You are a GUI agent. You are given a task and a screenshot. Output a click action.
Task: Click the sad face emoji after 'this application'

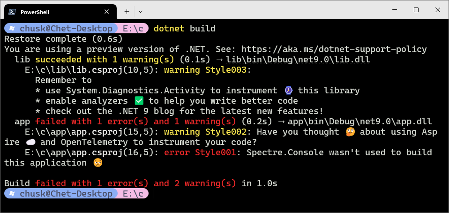click(97, 163)
